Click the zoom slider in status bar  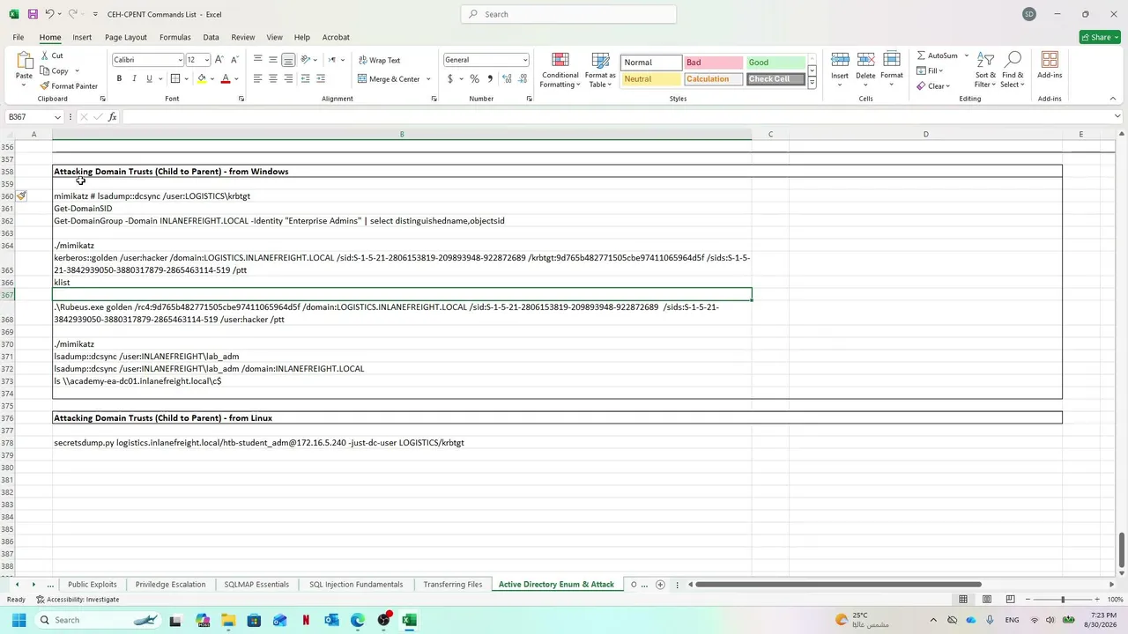pyautogui.click(x=1062, y=600)
